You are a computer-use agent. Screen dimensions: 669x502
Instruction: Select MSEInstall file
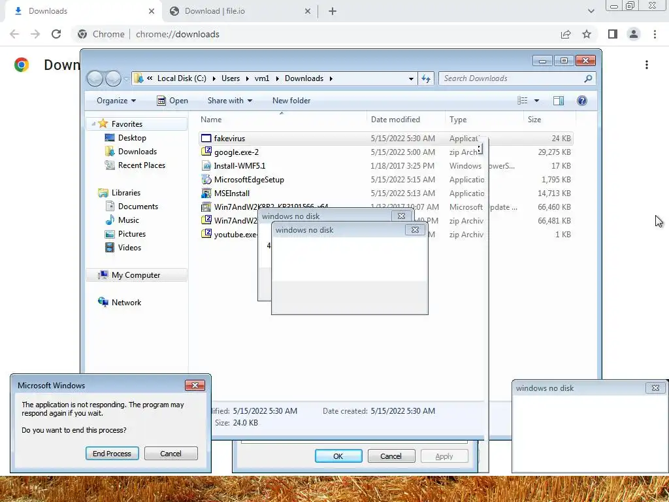[x=385, y=193]
